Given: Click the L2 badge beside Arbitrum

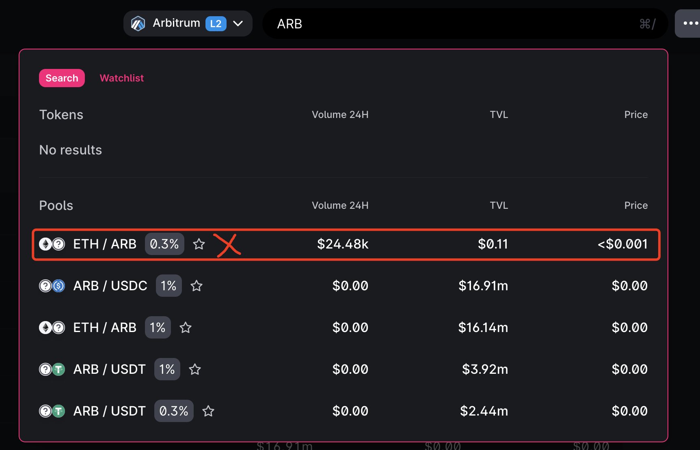Looking at the screenshot, I should pos(216,23).
